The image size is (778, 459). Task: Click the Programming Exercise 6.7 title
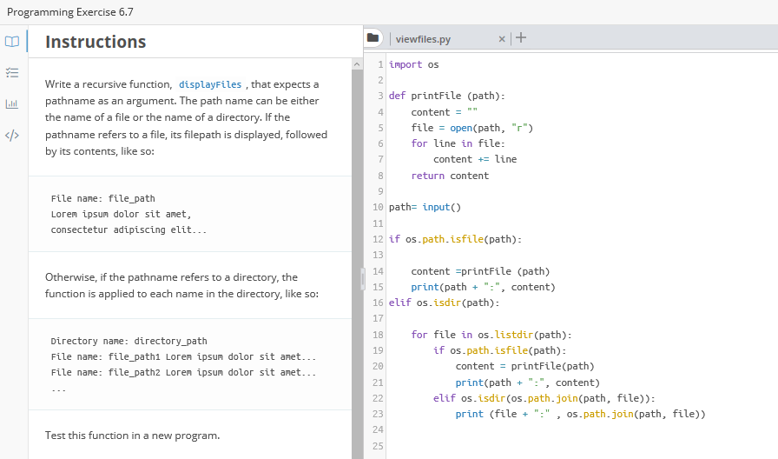tap(70, 12)
